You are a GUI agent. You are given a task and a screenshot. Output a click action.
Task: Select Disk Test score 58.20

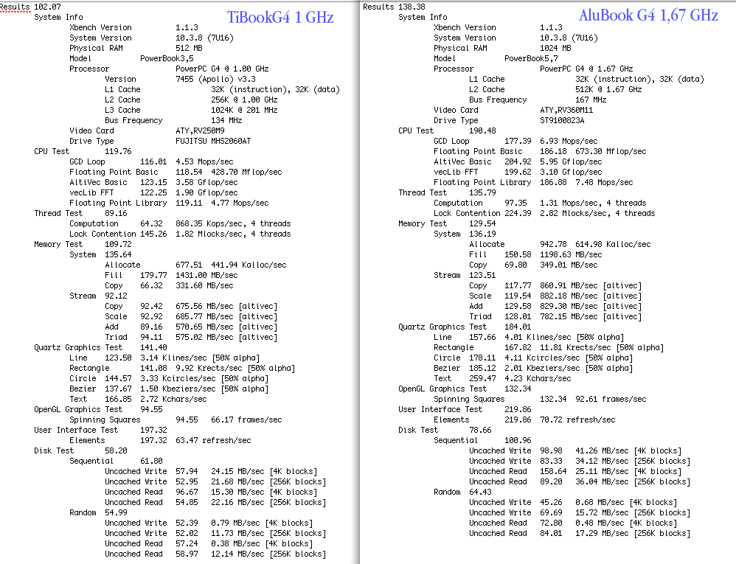[116, 451]
